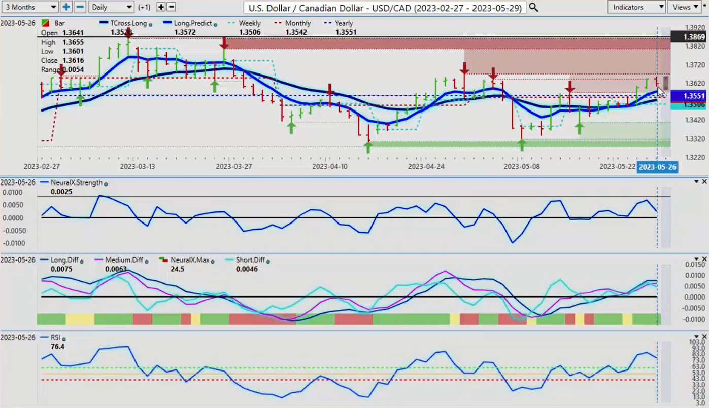Click the Close price value 1.3616

click(74, 60)
